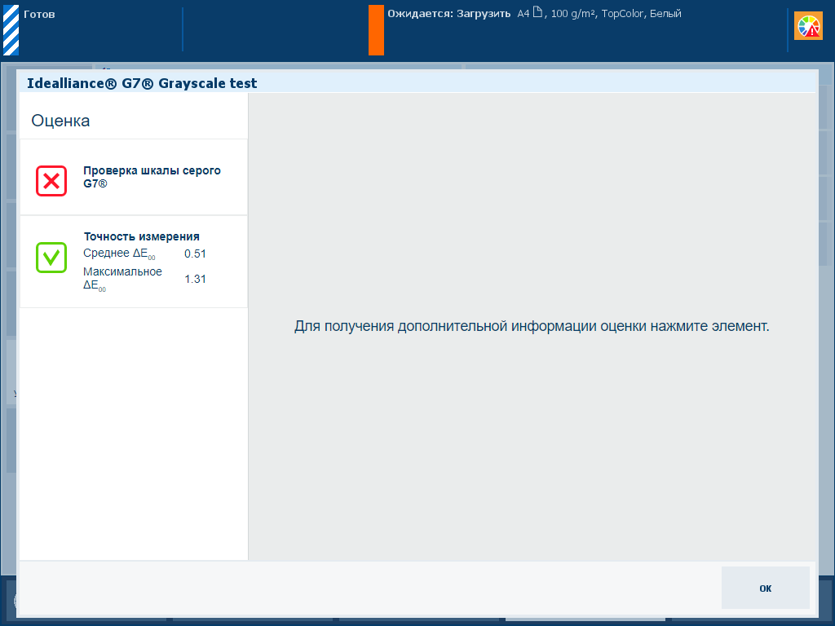Click 'Ожидается: Загрузить' media request text
The width and height of the screenshot is (835, 626).
click(x=449, y=14)
